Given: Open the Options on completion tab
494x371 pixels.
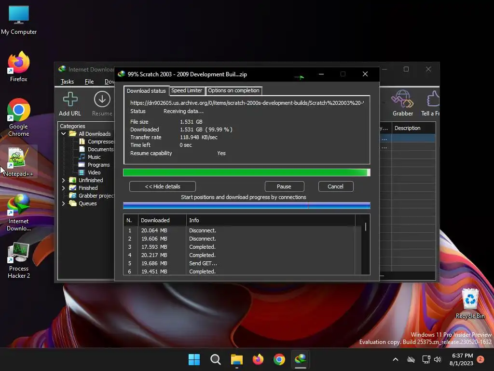Looking at the screenshot, I should pos(233,90).
